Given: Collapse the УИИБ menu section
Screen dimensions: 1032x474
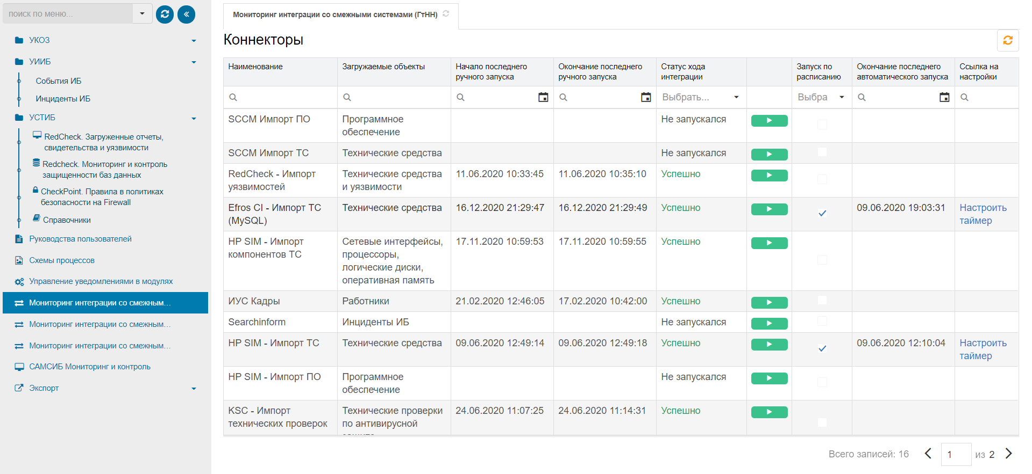Looking at the screenshot, I should [x=194, y=62].
